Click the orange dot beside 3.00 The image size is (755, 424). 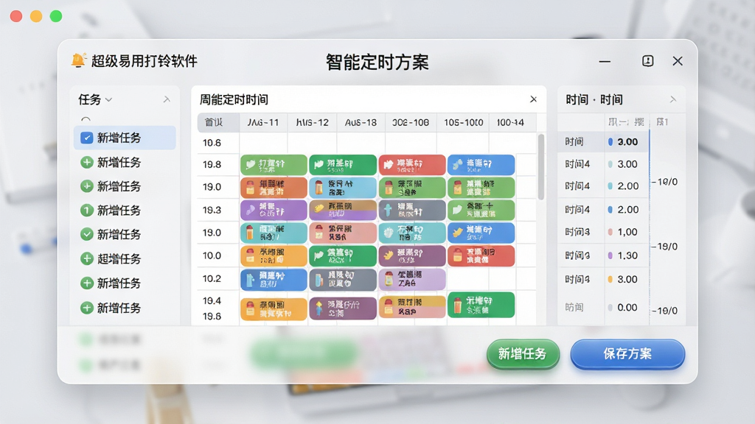click(610, 279)
